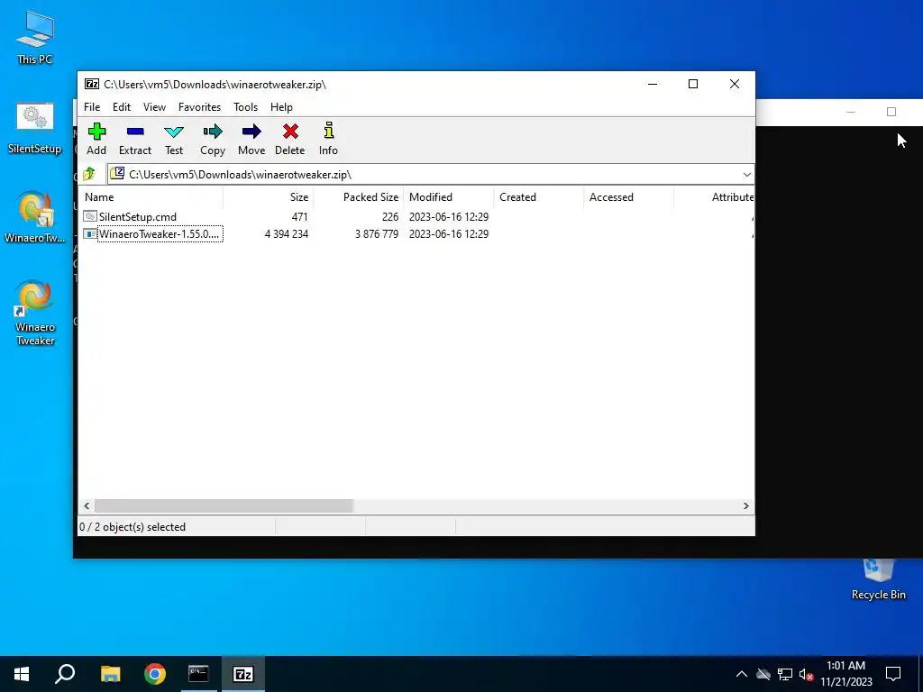Select WinaeroTw... installer desktop icon
The image size is (923, 692).
click(35, 216)
